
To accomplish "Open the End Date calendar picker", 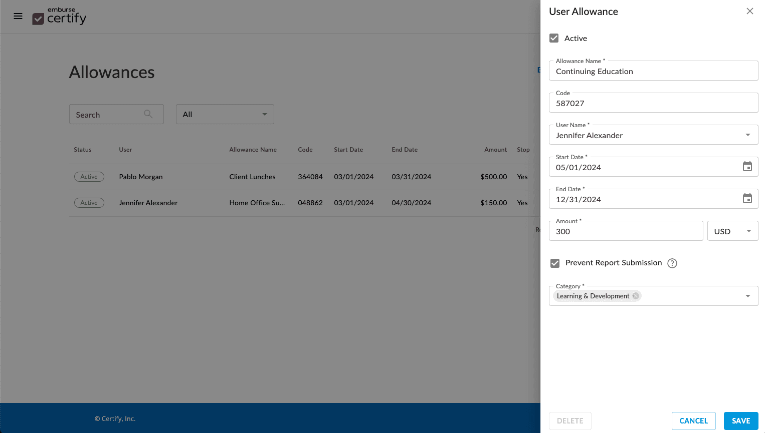I will click(x=747, y=199).
